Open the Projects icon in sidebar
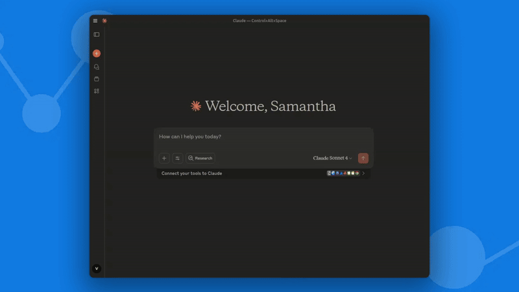 pyautogui.click(x=97, y=79)
